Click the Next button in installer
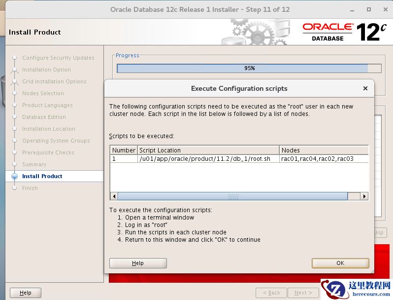The width and height of the screenshot is (393, 300). pos(303,293)
